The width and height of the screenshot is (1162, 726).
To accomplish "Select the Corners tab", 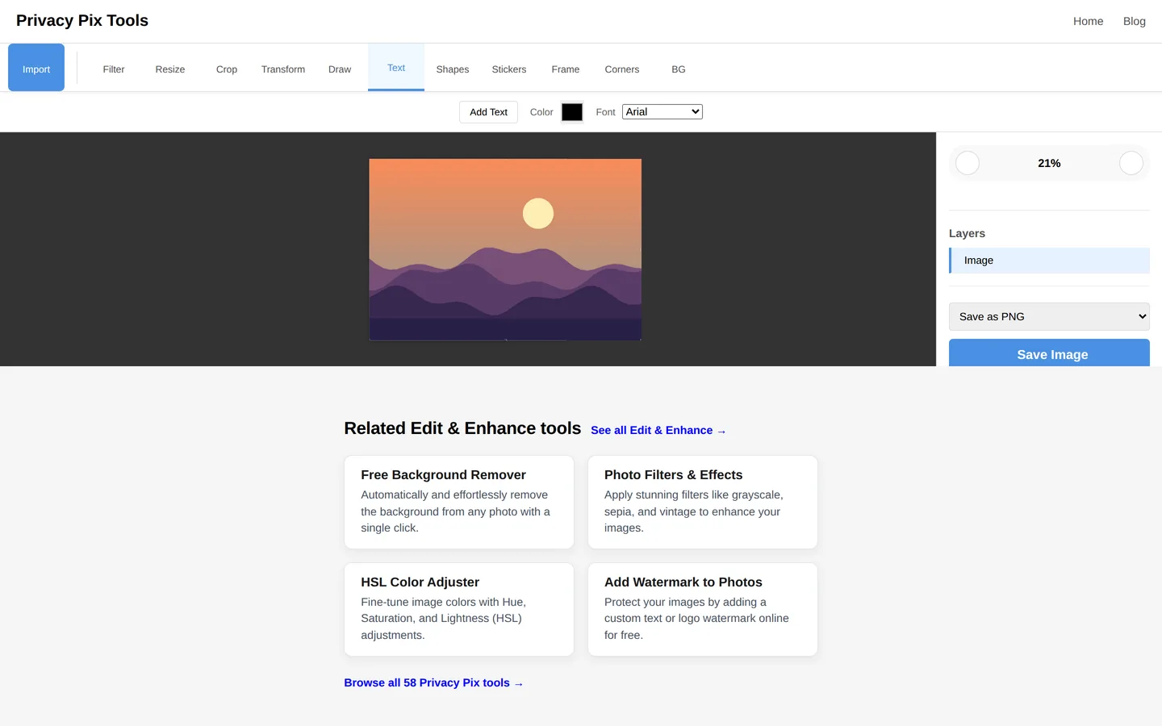I will tap(622, 69).
